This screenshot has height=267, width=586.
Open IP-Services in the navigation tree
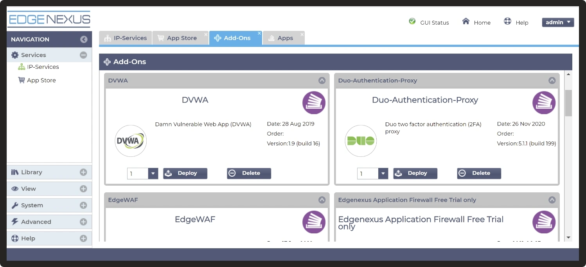point(43,67)
